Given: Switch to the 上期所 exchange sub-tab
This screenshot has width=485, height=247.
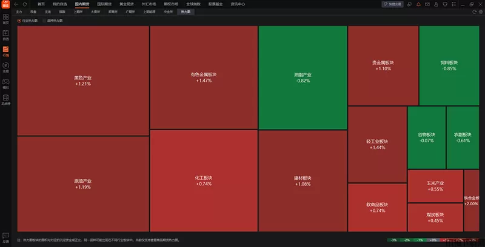Looking at the screenshot, I should [x=78, y=12].
